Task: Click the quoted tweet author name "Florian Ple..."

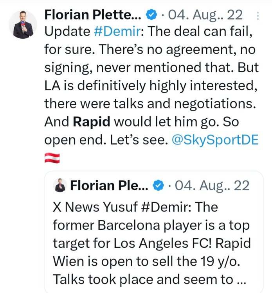Action: point(109,186)
